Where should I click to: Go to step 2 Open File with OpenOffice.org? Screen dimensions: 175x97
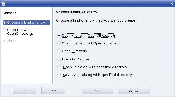coord(18,32)
